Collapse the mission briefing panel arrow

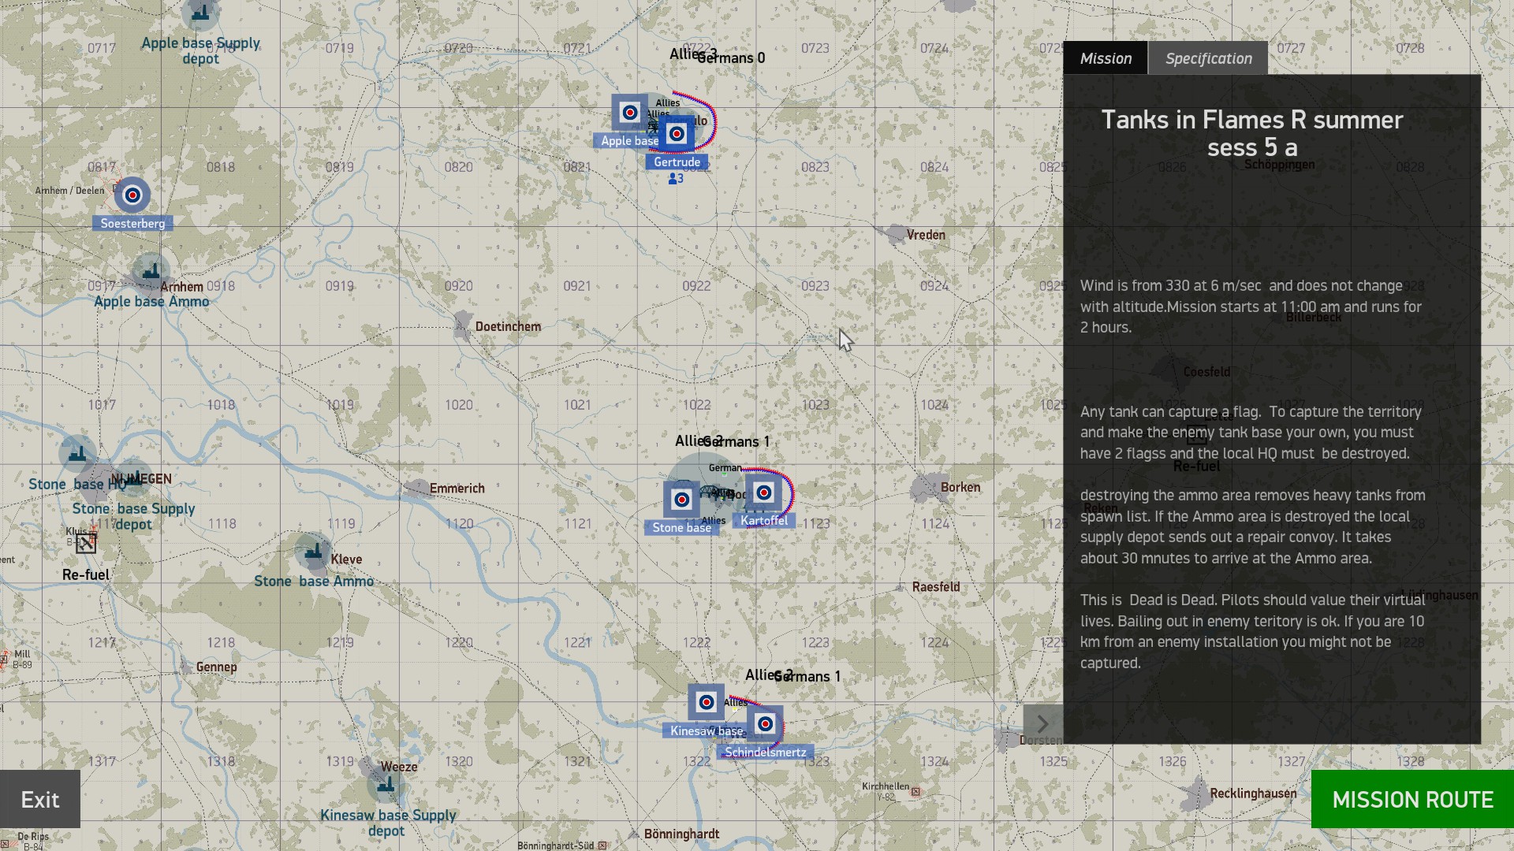point(1042,723)
